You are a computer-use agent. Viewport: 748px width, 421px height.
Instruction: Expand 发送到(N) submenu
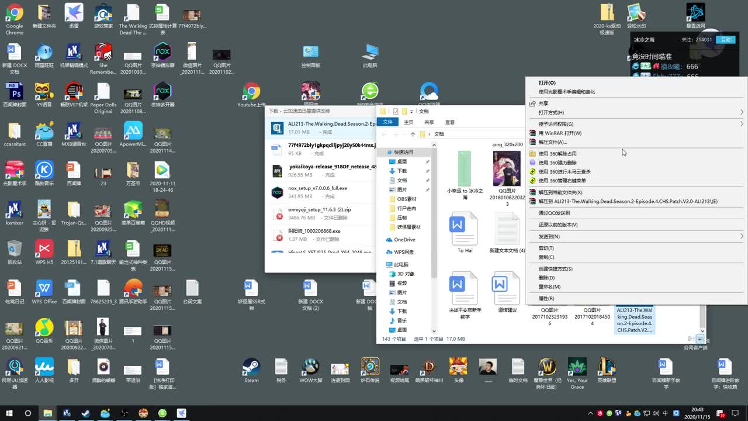pyautogui.click(x=636, y=236)
